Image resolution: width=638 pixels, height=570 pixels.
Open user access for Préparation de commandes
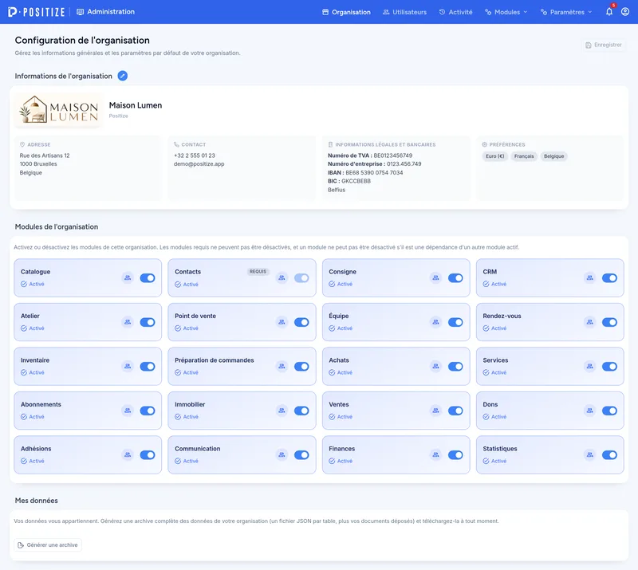point(282,367)
